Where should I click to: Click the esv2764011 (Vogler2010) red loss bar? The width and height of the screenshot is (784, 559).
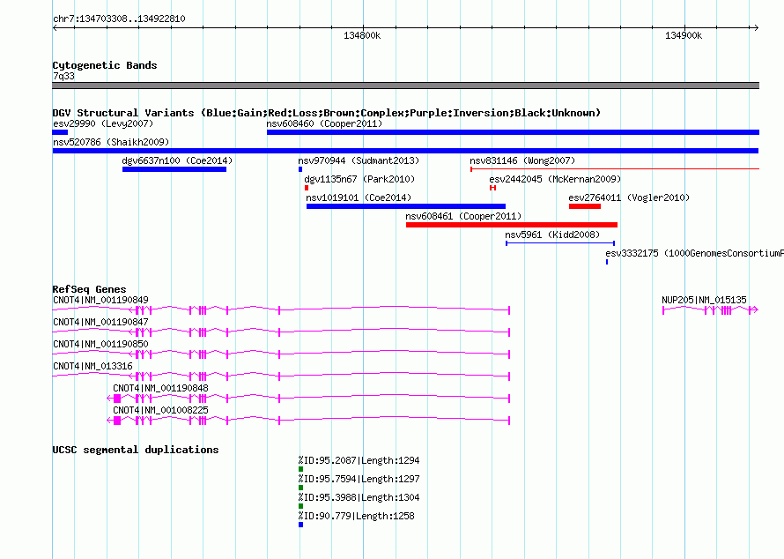(585, 206)
